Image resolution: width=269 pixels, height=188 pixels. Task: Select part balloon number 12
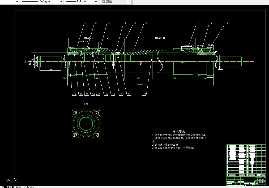point(122,94)
